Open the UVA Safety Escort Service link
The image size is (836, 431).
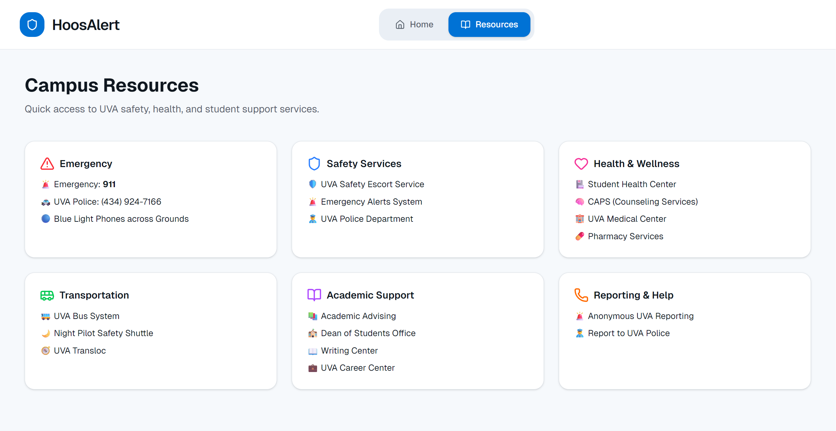coord(372,184)
